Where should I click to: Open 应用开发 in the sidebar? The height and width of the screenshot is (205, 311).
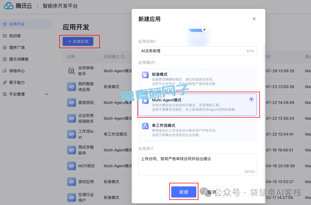26,24
